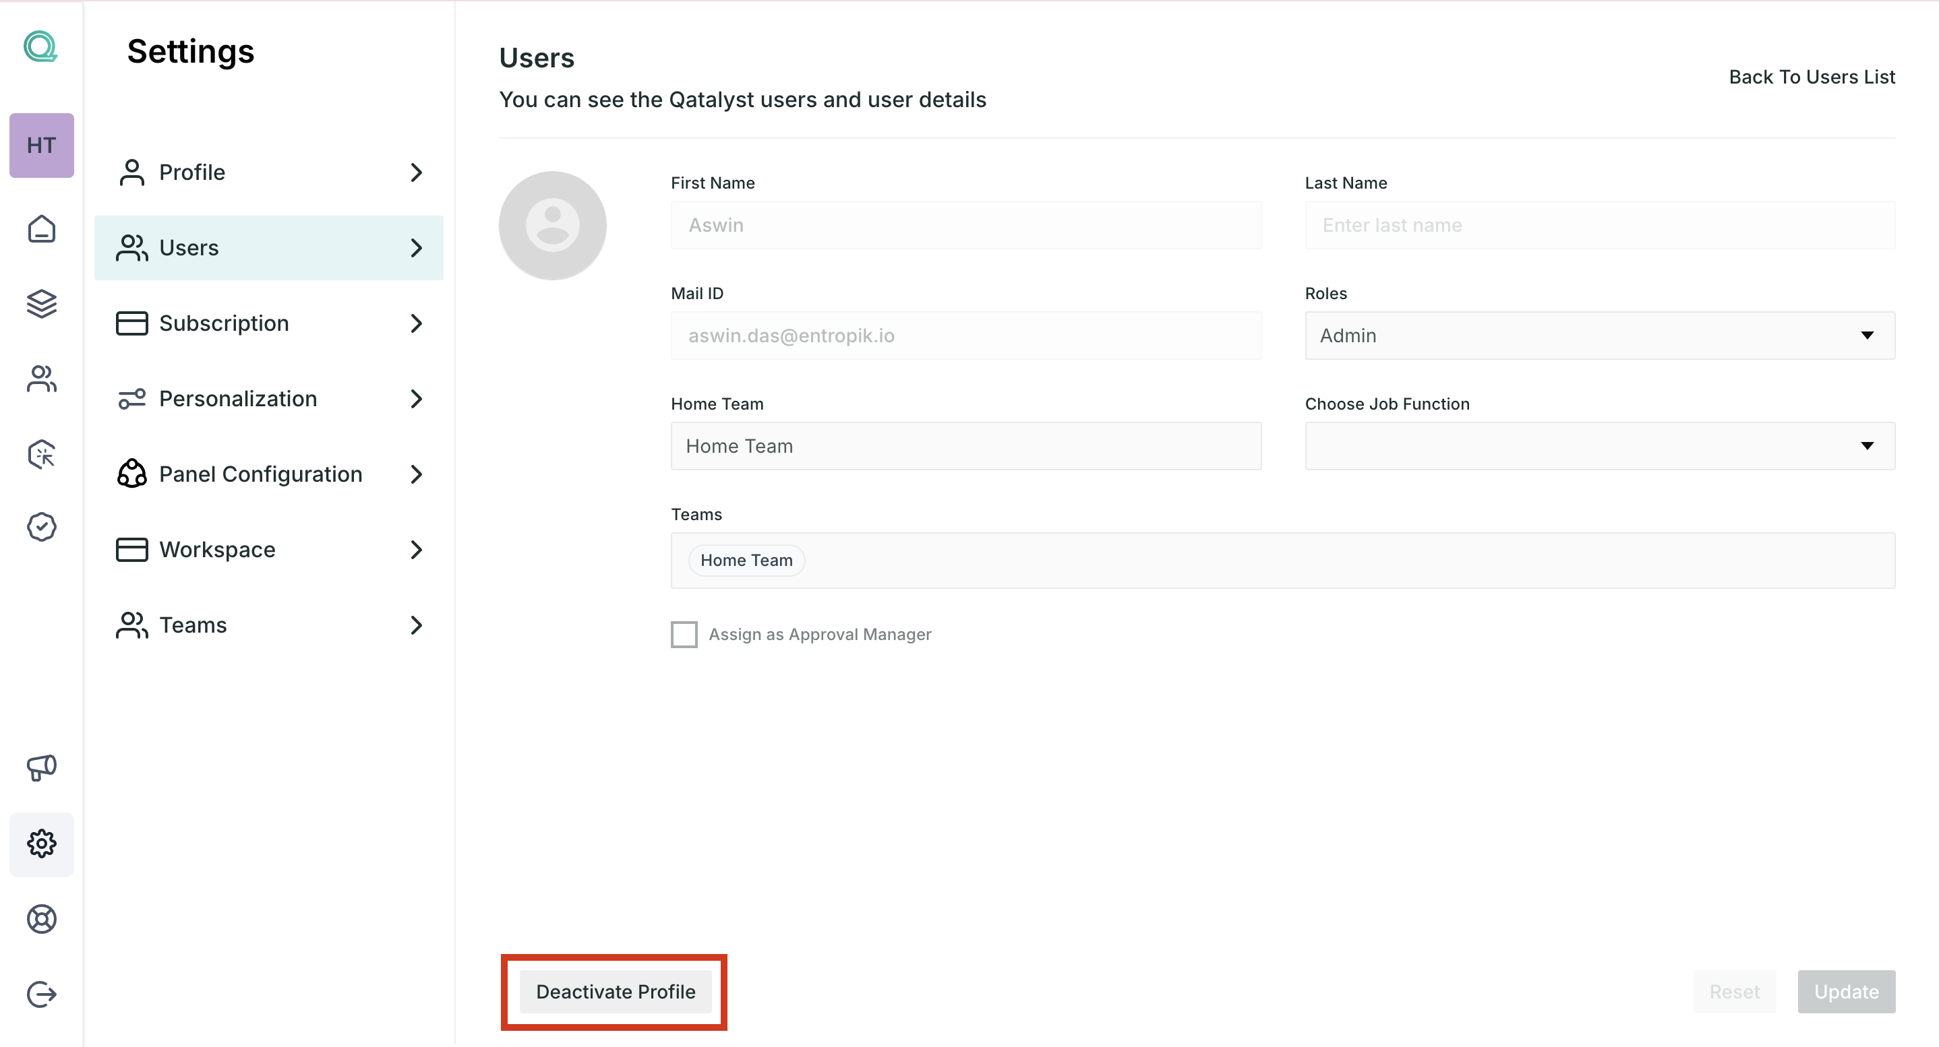Tick the Assign as Approval Manager checkbox
1939x1047 pixels.
[684, 634]
